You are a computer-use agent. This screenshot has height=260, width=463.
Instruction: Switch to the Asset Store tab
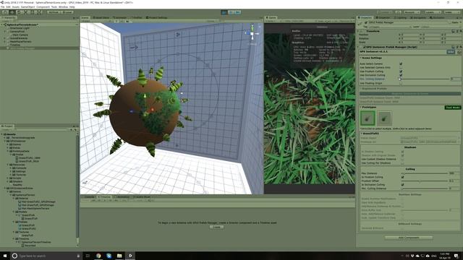click(101, 17)
